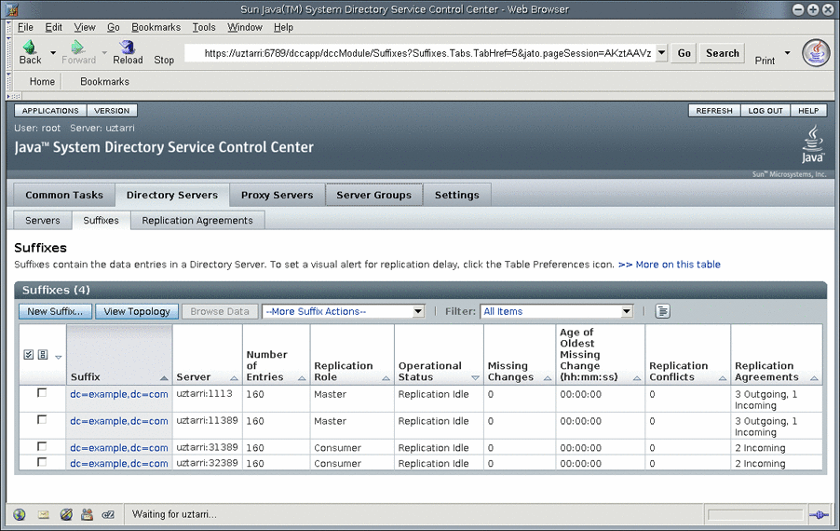This screenshot has height=531, width=840.
Task: Reload the page with Reload icon
Action: click(127, 48)
